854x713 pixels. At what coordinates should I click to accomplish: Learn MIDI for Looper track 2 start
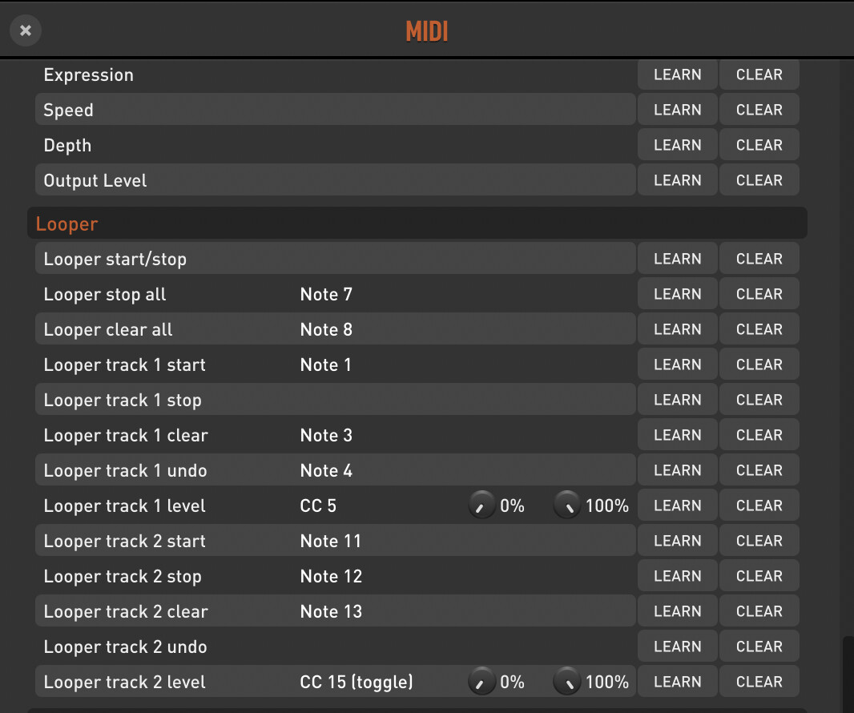[678, 540]
